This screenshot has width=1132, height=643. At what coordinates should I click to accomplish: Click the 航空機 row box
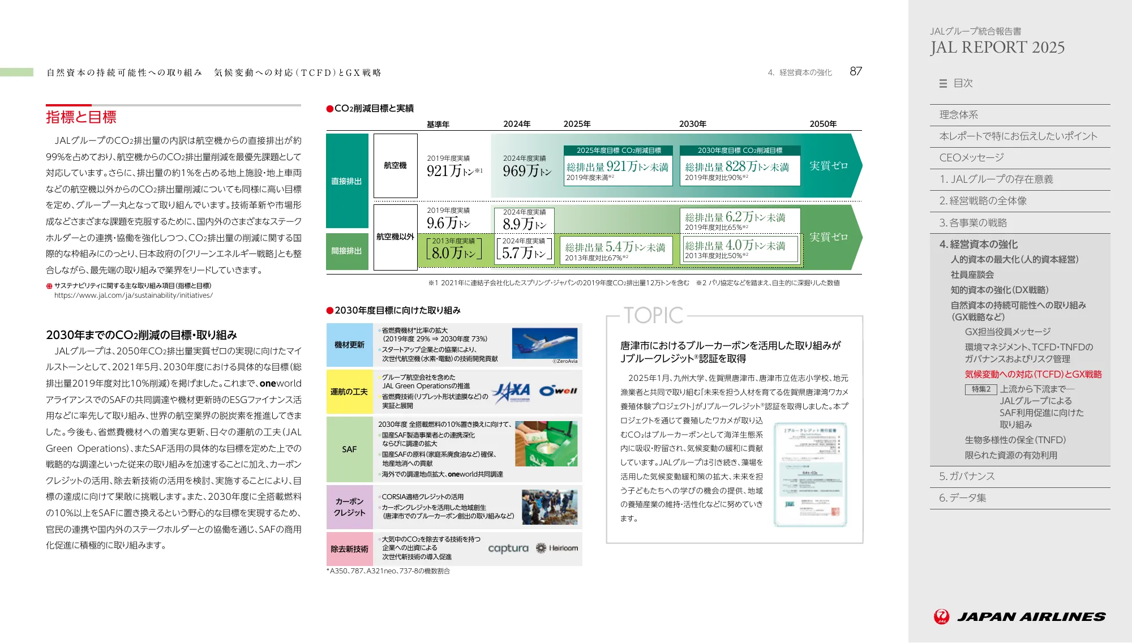[x=396, y=165]
